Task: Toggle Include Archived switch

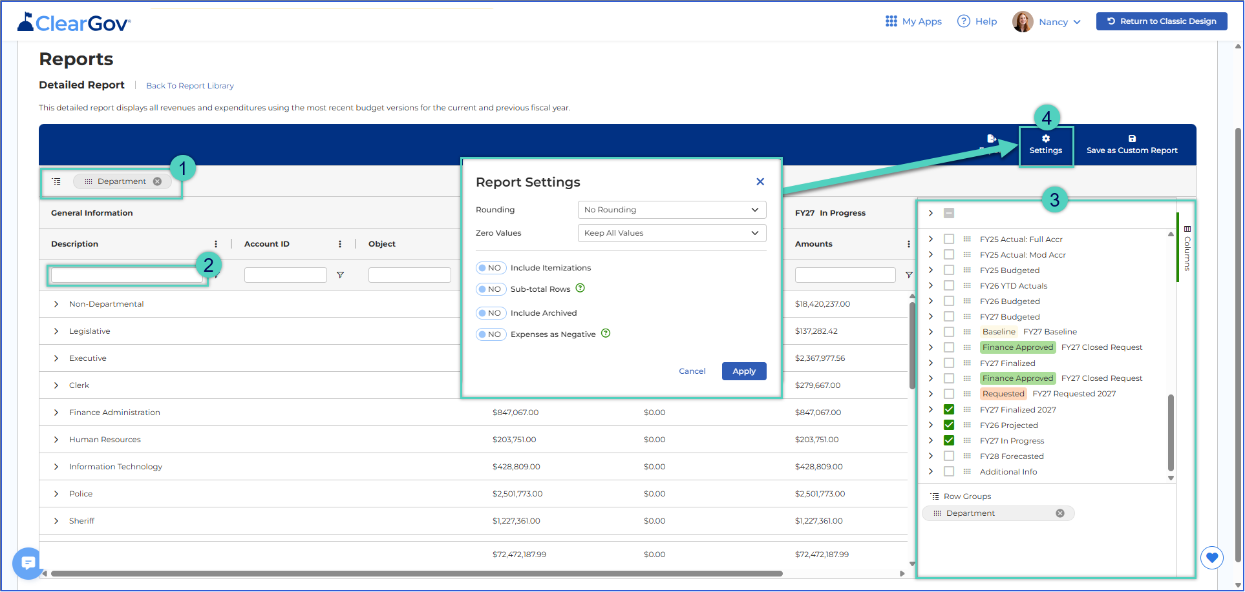Action: click(x=491, y=313)
